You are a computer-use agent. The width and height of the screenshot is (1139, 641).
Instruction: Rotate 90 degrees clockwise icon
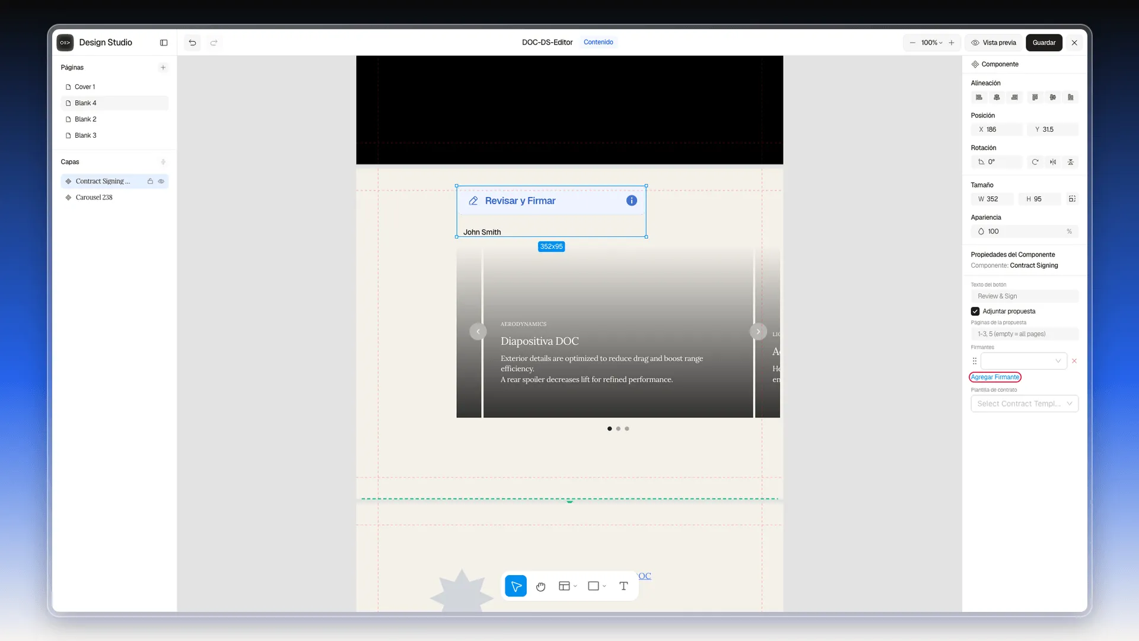[1035, 162]
